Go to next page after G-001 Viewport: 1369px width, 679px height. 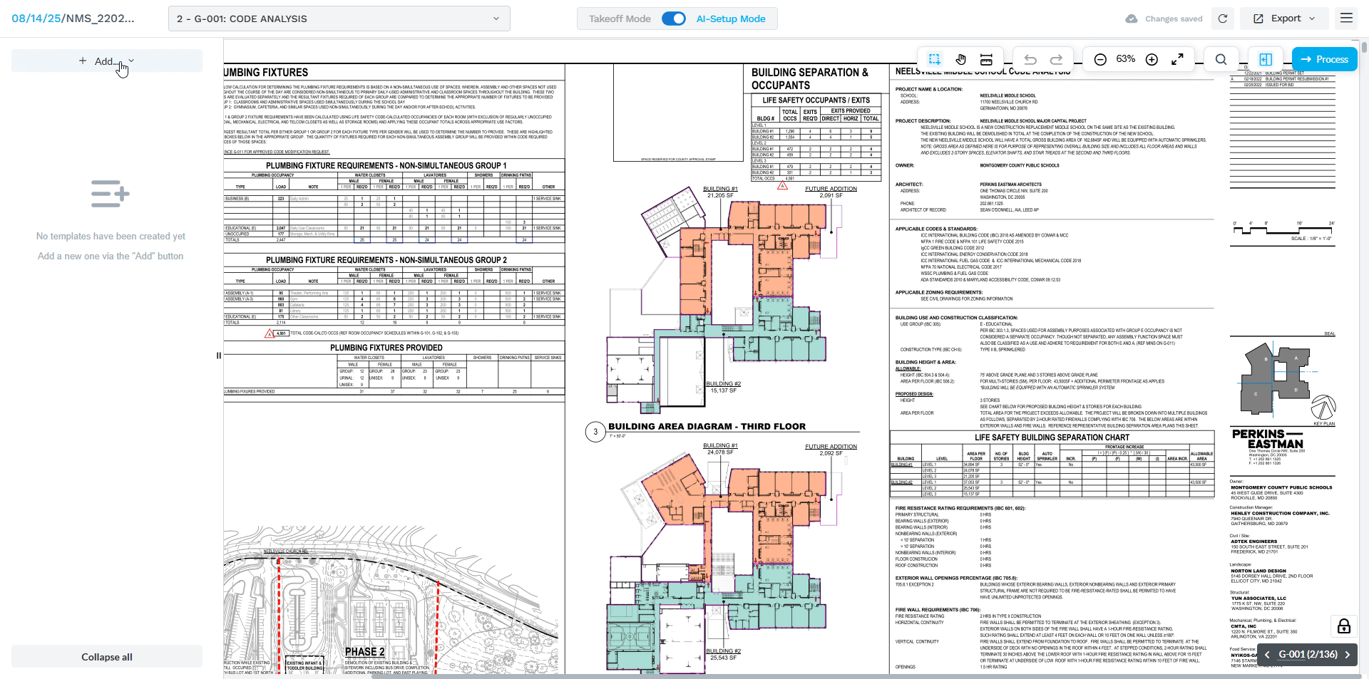tap(1348, 654)
